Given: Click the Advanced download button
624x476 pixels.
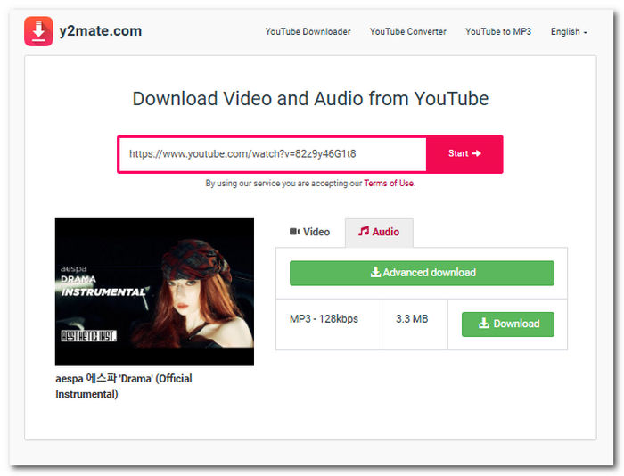Looking at the screenshot, I should tap(422, 273).
